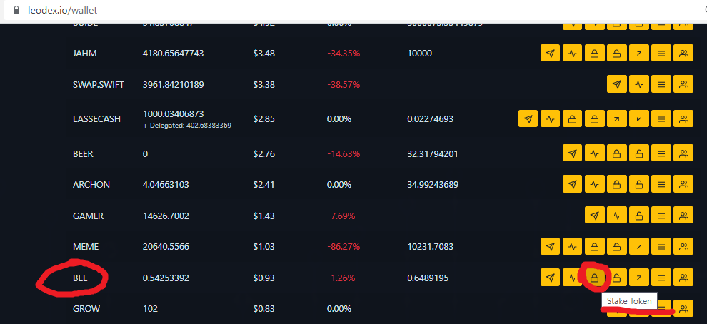Delegate JAHM using the up-right arrow icon
Image resolution: width=707 pixels, height=324 pixels.
coord(638,54)
